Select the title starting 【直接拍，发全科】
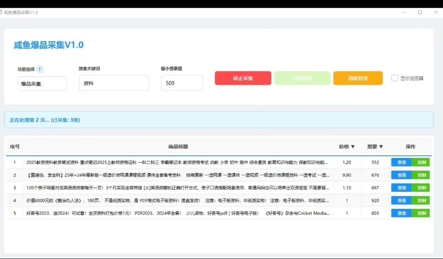Viewport: 443px width, 259px height. point(178,175)
